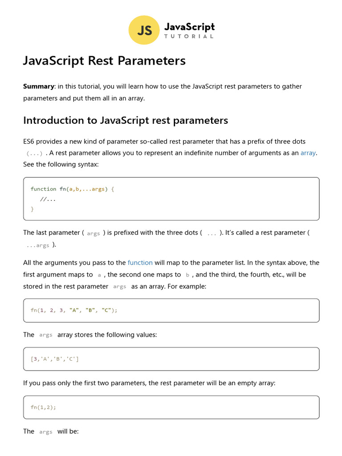Click the fn(1, 2, 3, "A", "B", "C") code block
Image resolution: width=342 pixels, height=456 pixels.
(x=171, y=310)
